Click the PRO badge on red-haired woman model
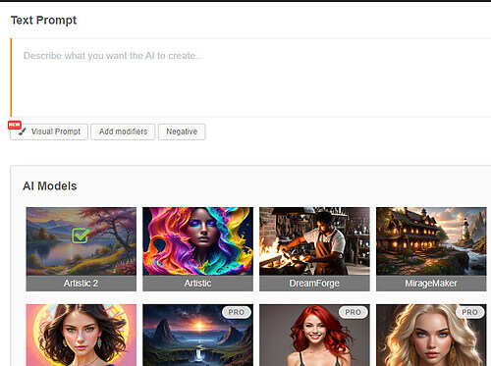The image size is (491, 366). click(x=353, y=312)
